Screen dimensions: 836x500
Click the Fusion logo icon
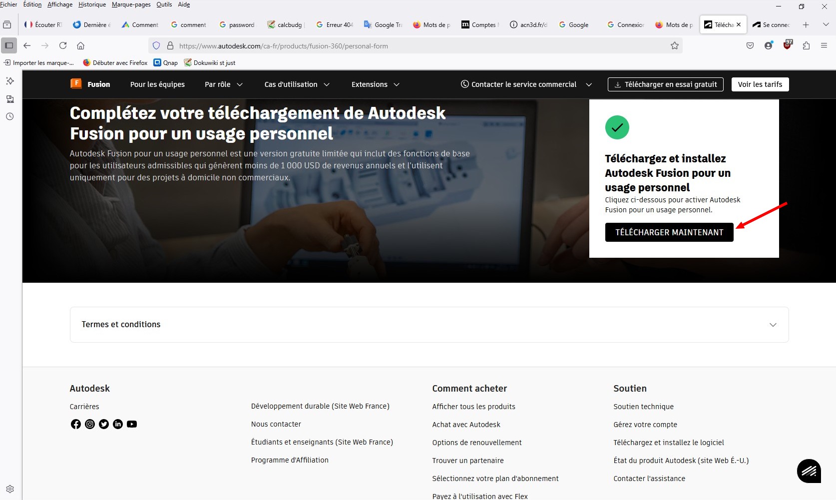[76, 84]
